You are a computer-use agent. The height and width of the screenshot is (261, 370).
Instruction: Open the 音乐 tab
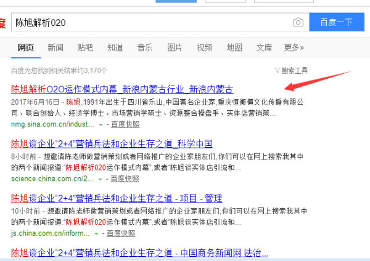tap(145, 47)
